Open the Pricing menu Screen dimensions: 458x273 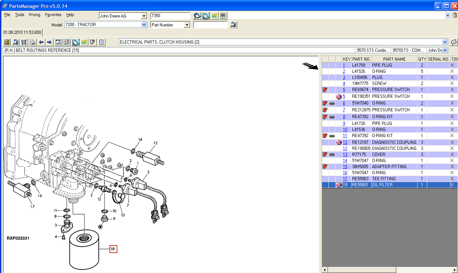pos(35,15)
